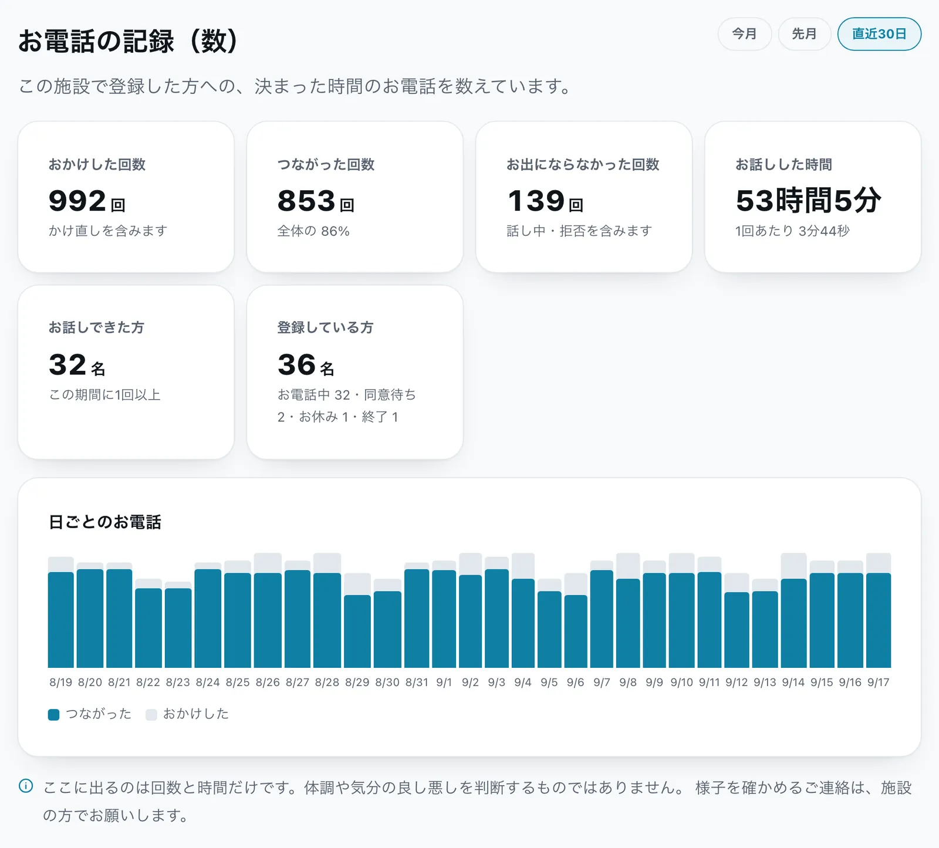The height and width of the screenshot is (848, 939).
Task: Click the つながった legend color swatch
Action: [53, 714]
